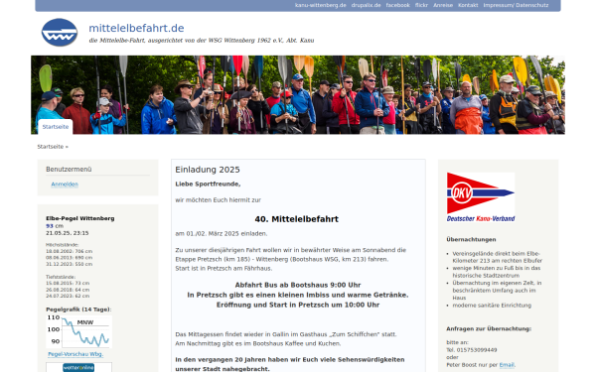Viewport: 596px width, 372px height.
Task: Click the mittelelbefahrt.de site title
Action: [136, 28]
